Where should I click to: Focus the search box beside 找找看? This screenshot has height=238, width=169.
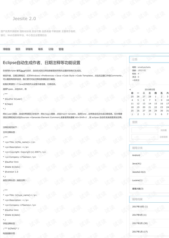coord(145,130)
